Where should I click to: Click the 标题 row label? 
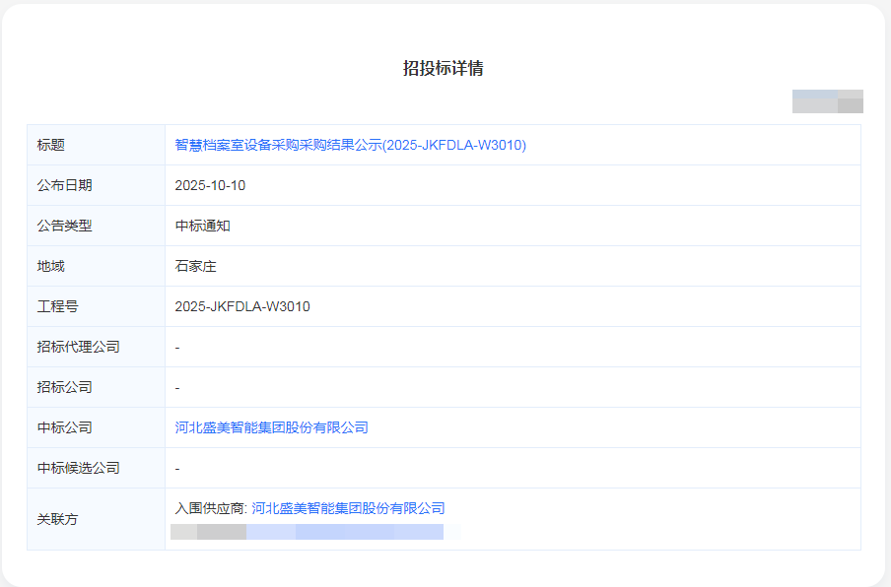[51, 145]
